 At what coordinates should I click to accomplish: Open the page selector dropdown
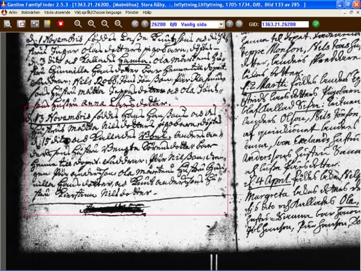point(221,23)
